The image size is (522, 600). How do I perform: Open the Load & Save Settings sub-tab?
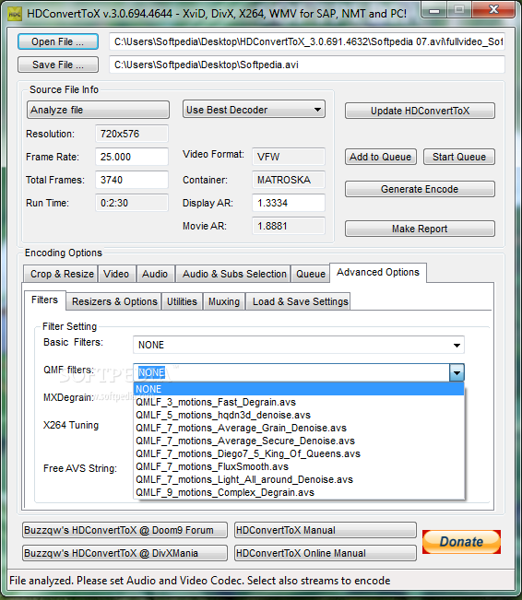(298, 301)
